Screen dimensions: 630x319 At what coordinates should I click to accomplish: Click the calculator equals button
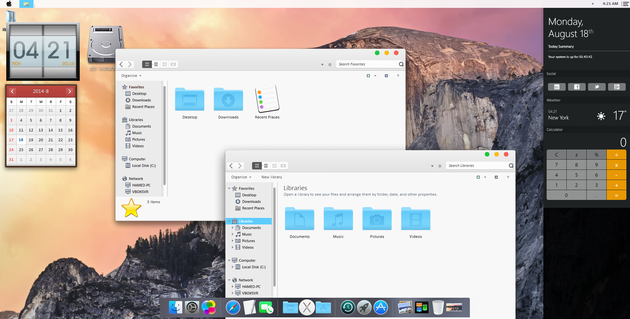pos(617,195)
